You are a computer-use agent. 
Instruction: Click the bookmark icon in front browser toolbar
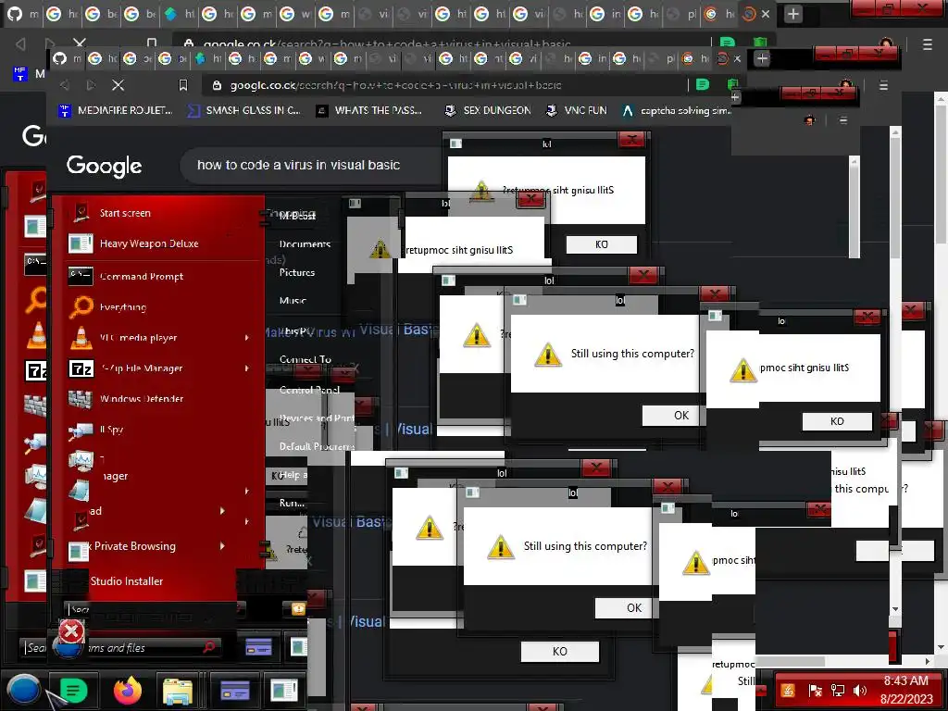(x=183, y=85)
